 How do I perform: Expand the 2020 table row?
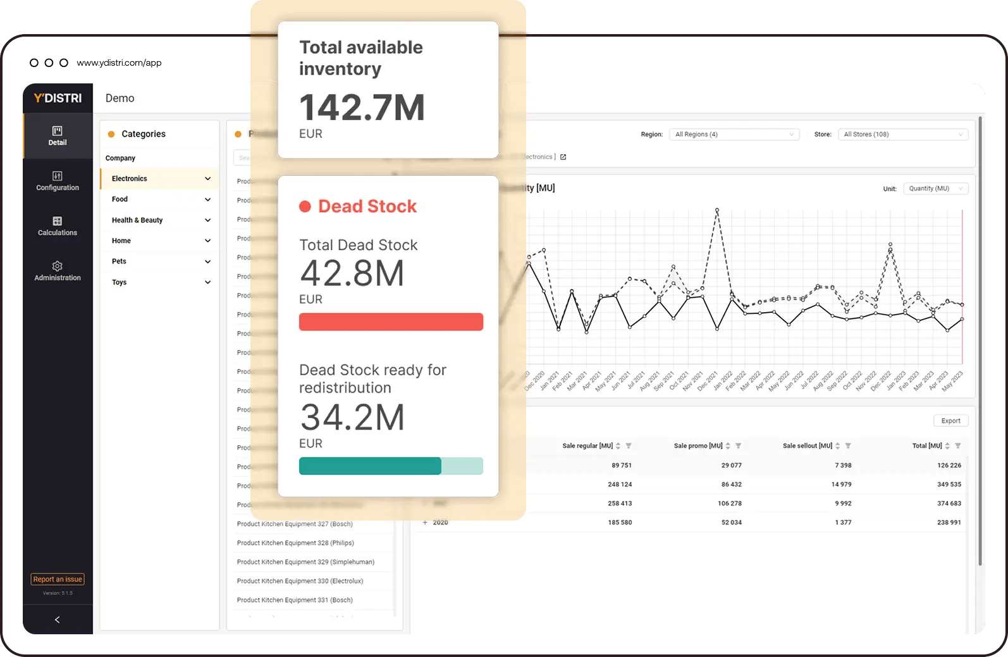(x=425, y=522)
